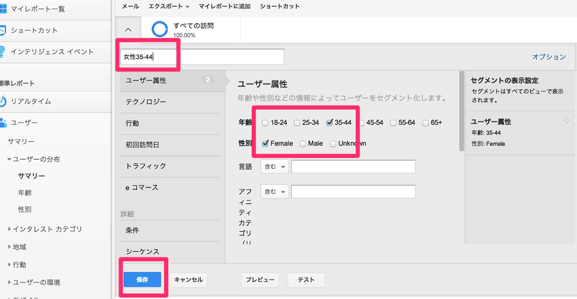Click the All Visits segment circle icon
The width and height of the screenshot is (577, 299).
160,30
